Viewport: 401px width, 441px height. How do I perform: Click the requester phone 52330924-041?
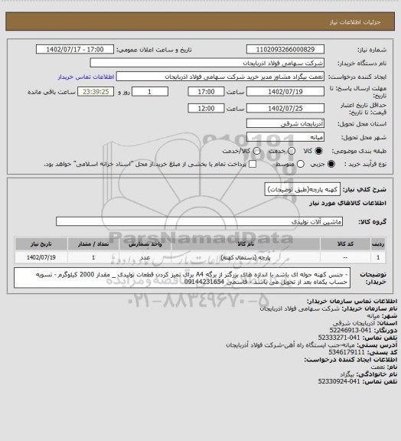[339, 381]
